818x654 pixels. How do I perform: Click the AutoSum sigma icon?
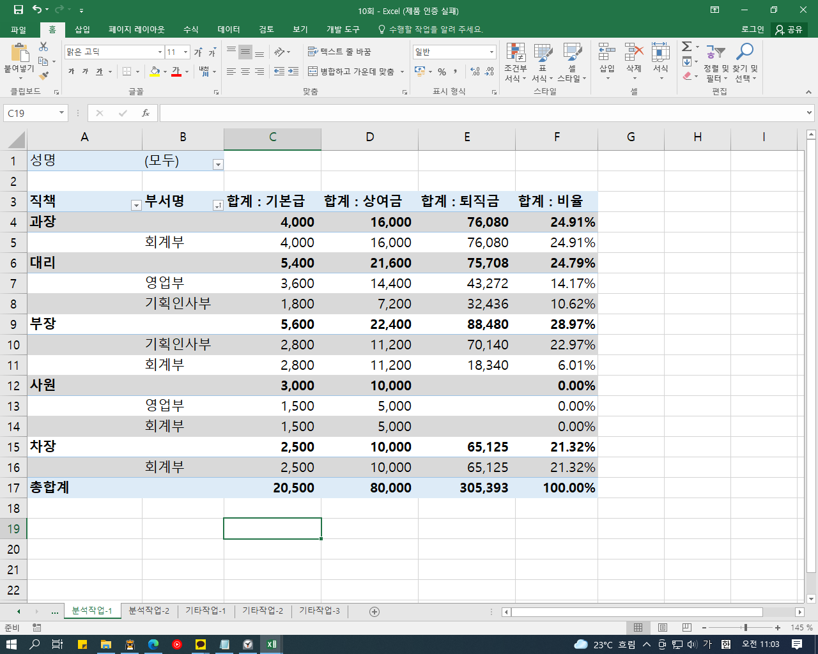point(686,47)
